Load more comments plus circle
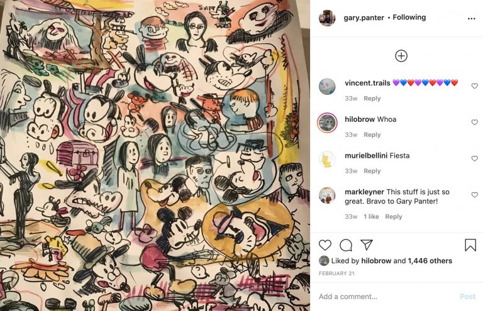Image resolution: width=483 pixels, height=311 pixels. (401, 56)
